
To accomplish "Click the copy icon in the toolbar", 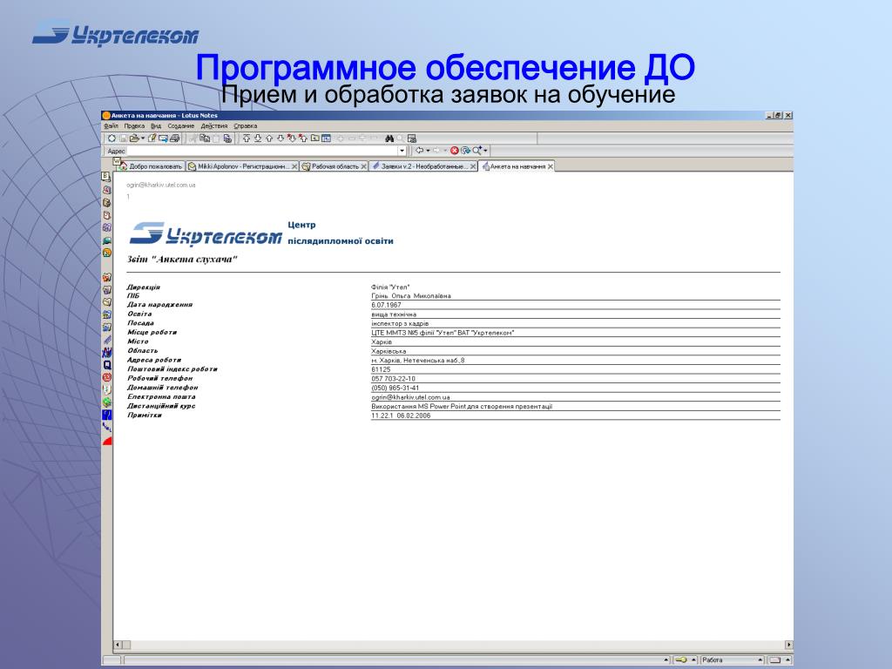I will [205, 139].
